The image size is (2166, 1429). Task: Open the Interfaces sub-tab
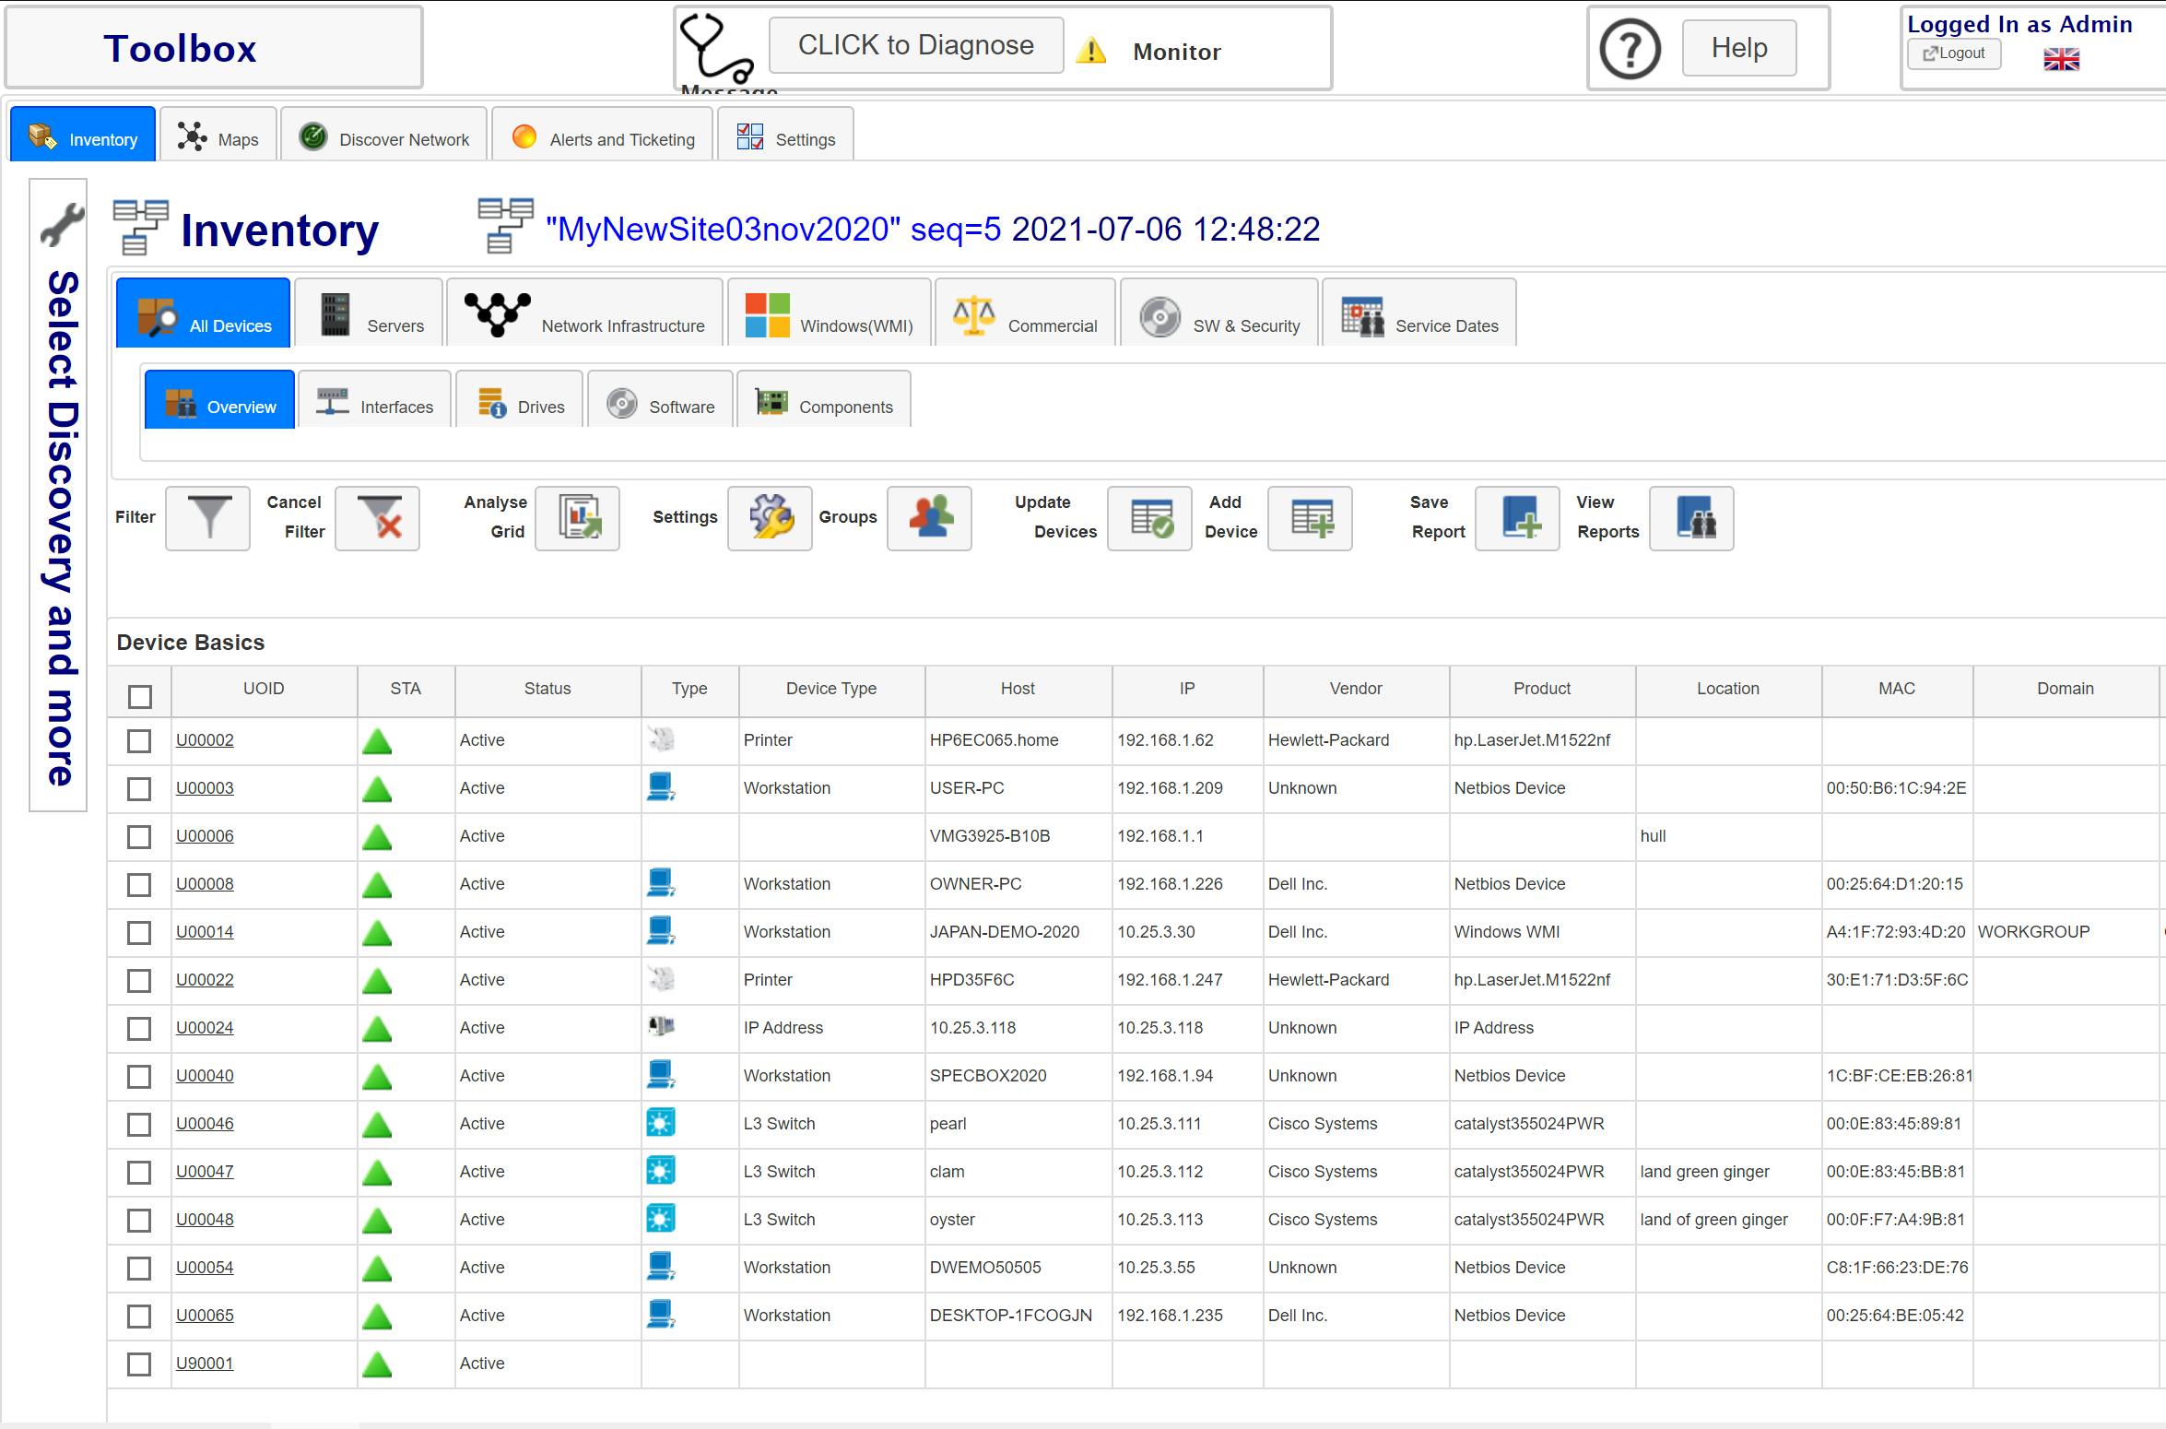(x=375, y=400)
